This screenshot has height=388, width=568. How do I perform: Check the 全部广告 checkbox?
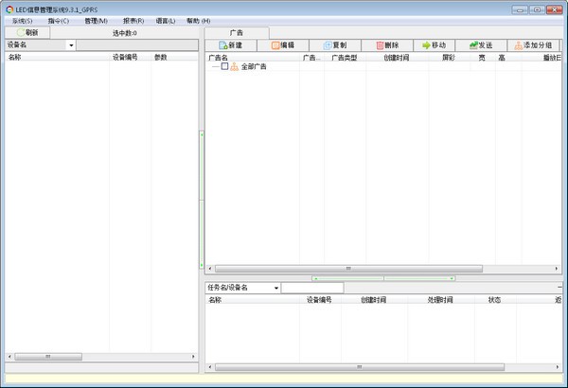tap(224, 66)
